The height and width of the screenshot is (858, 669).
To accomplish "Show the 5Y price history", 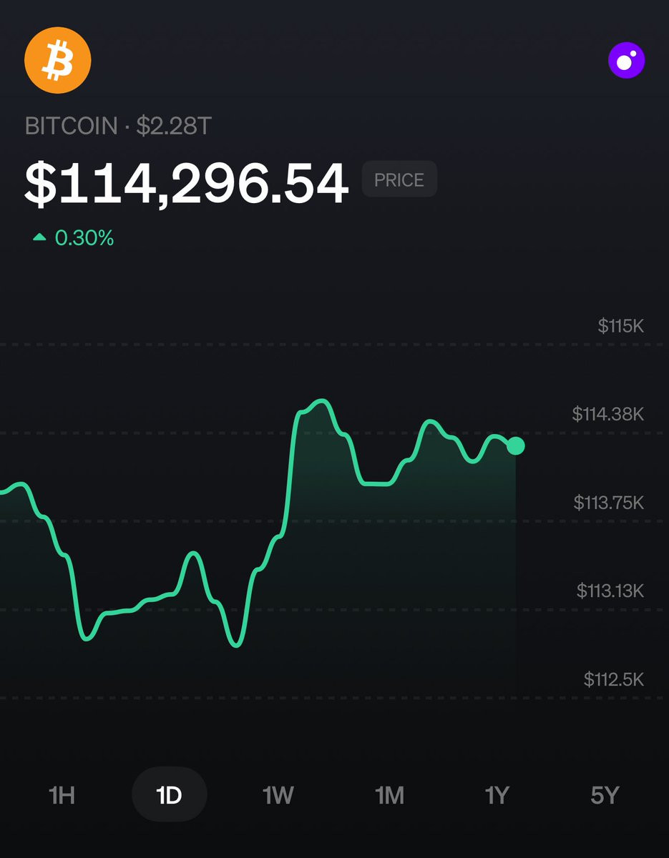I will coord(605,794).
